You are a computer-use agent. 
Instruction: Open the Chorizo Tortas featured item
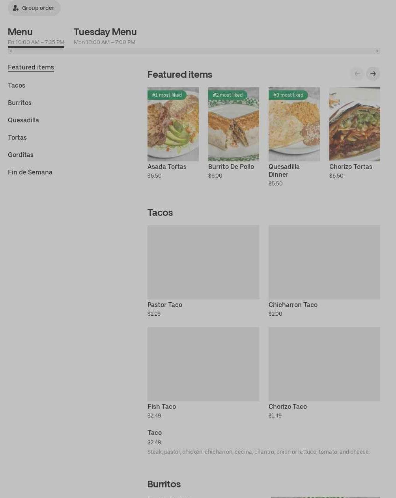point(355,124)
